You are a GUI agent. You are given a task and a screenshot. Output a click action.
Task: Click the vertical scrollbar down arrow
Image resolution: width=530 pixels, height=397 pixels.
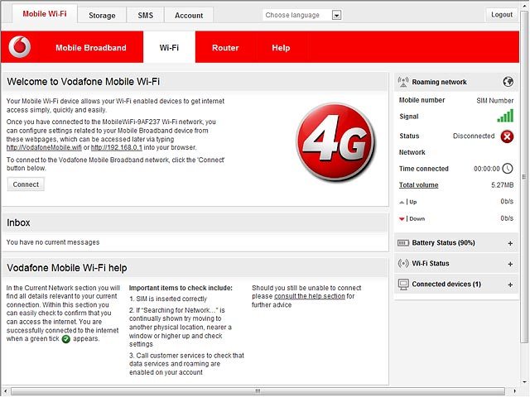pos(524,382)
